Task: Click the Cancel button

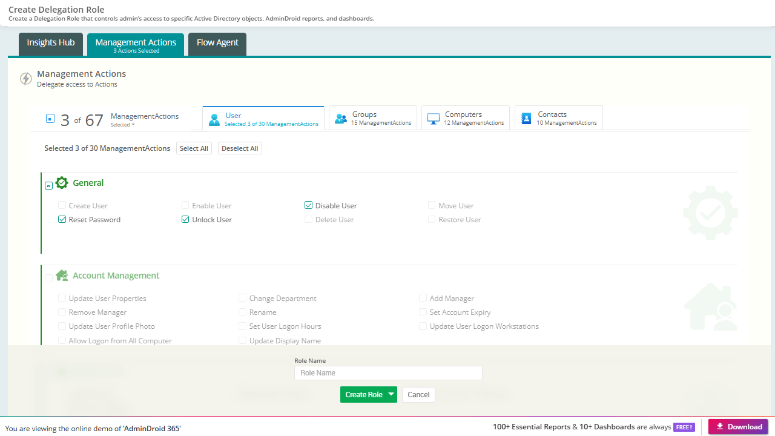Action: coord(418,395)
